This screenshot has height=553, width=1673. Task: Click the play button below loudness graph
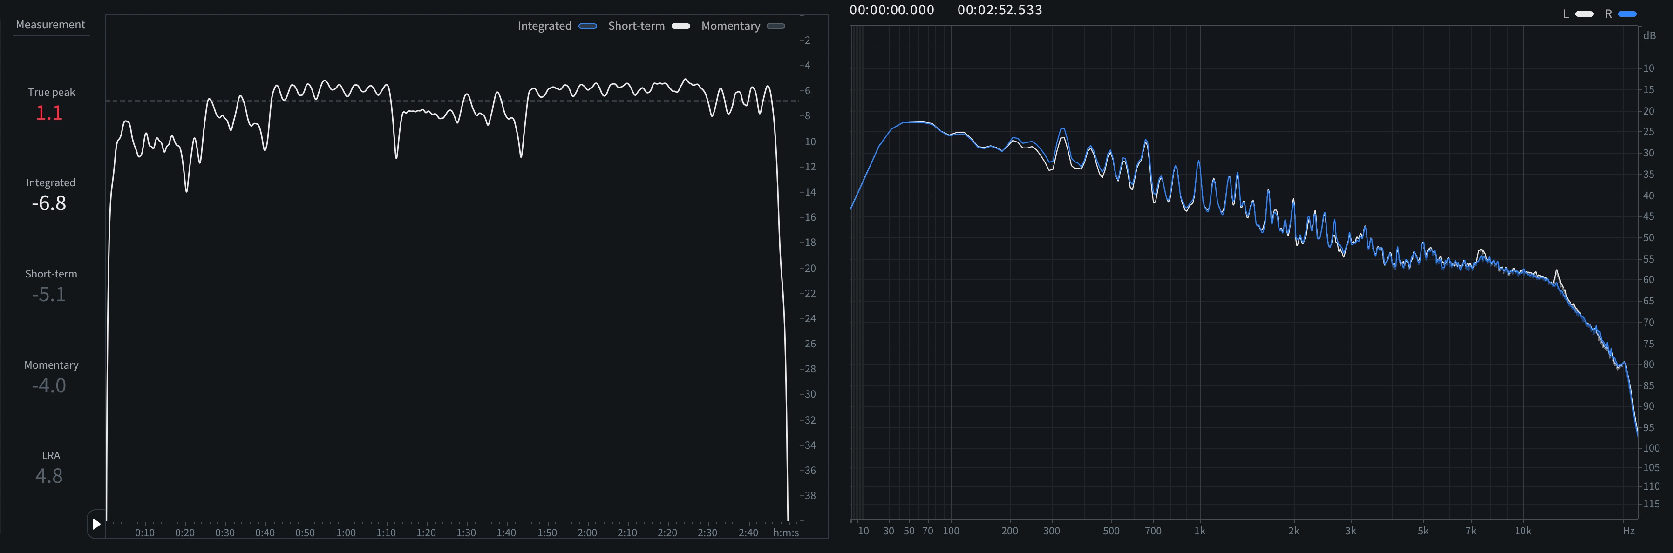(97, 524)
